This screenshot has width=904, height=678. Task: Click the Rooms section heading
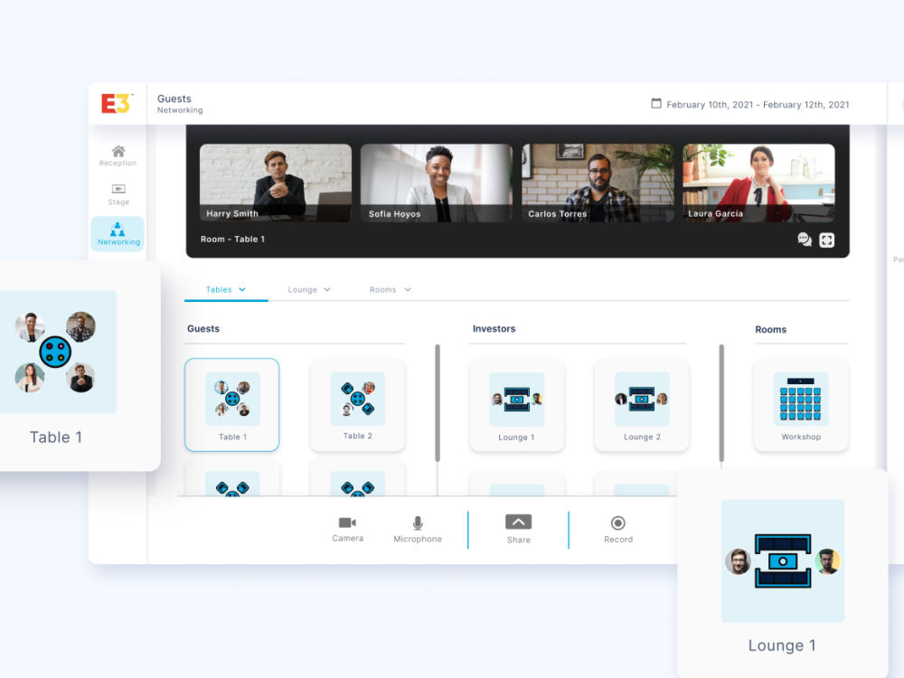[771, 329]
